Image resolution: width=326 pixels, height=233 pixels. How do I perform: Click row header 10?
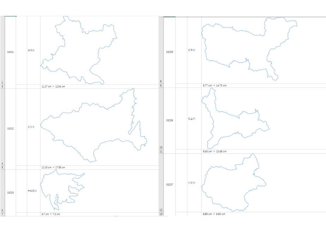pos(161,119)
